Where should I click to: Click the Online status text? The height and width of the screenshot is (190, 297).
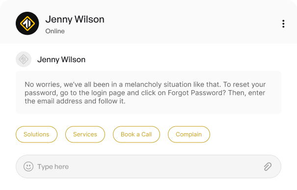[55, 31]
